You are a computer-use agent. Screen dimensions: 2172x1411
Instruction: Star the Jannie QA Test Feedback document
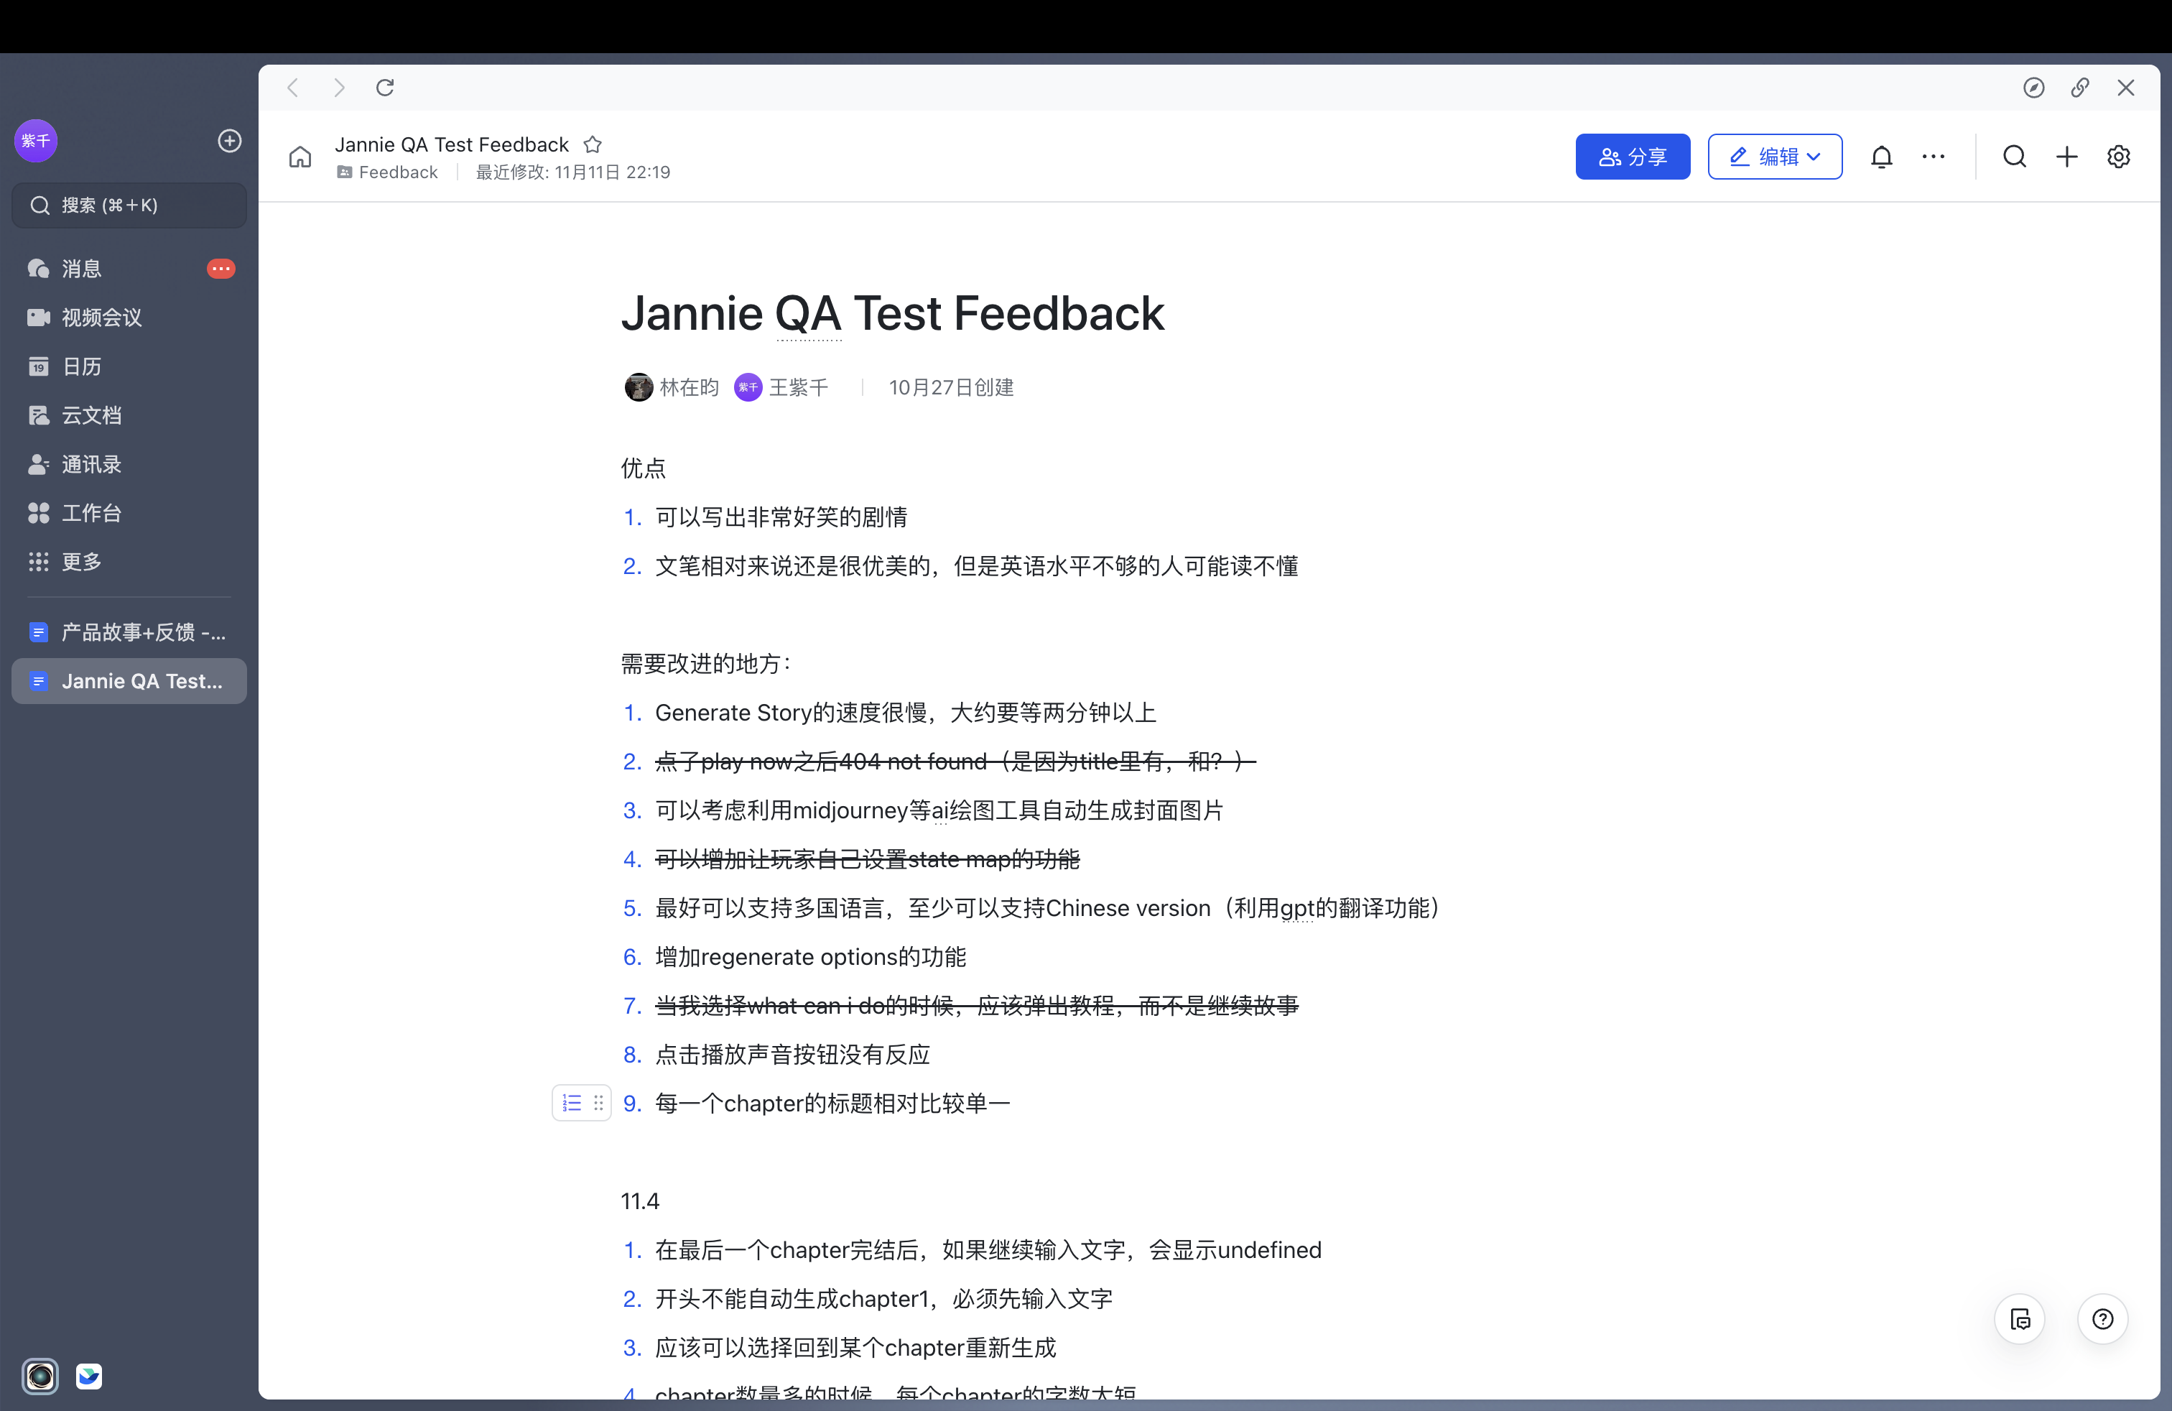click(593, 144)
